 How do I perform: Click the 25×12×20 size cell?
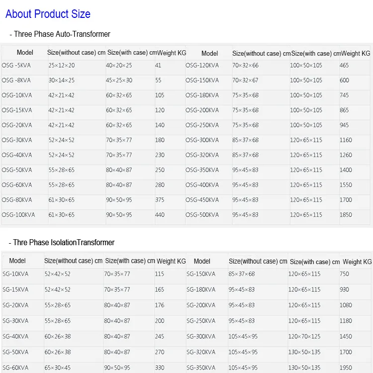pyautogui.click(x=62, y=66)
